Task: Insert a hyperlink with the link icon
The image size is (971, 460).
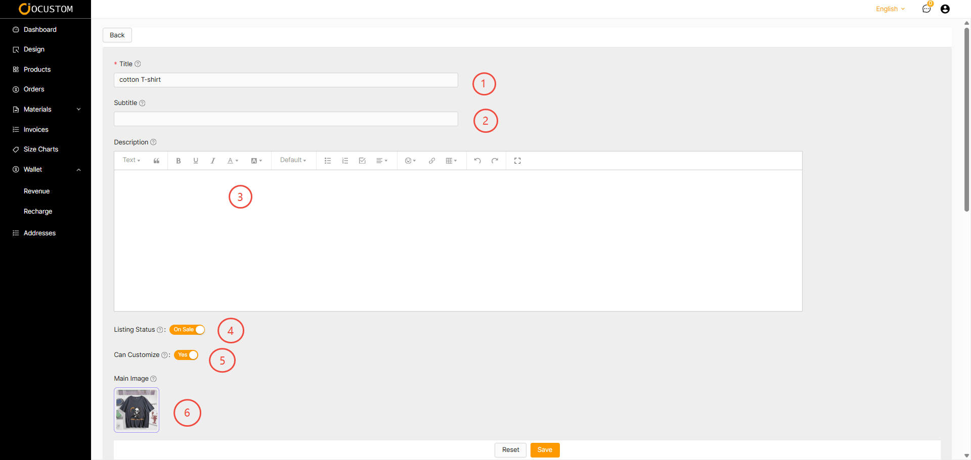Action: click(x=431, y=161)
